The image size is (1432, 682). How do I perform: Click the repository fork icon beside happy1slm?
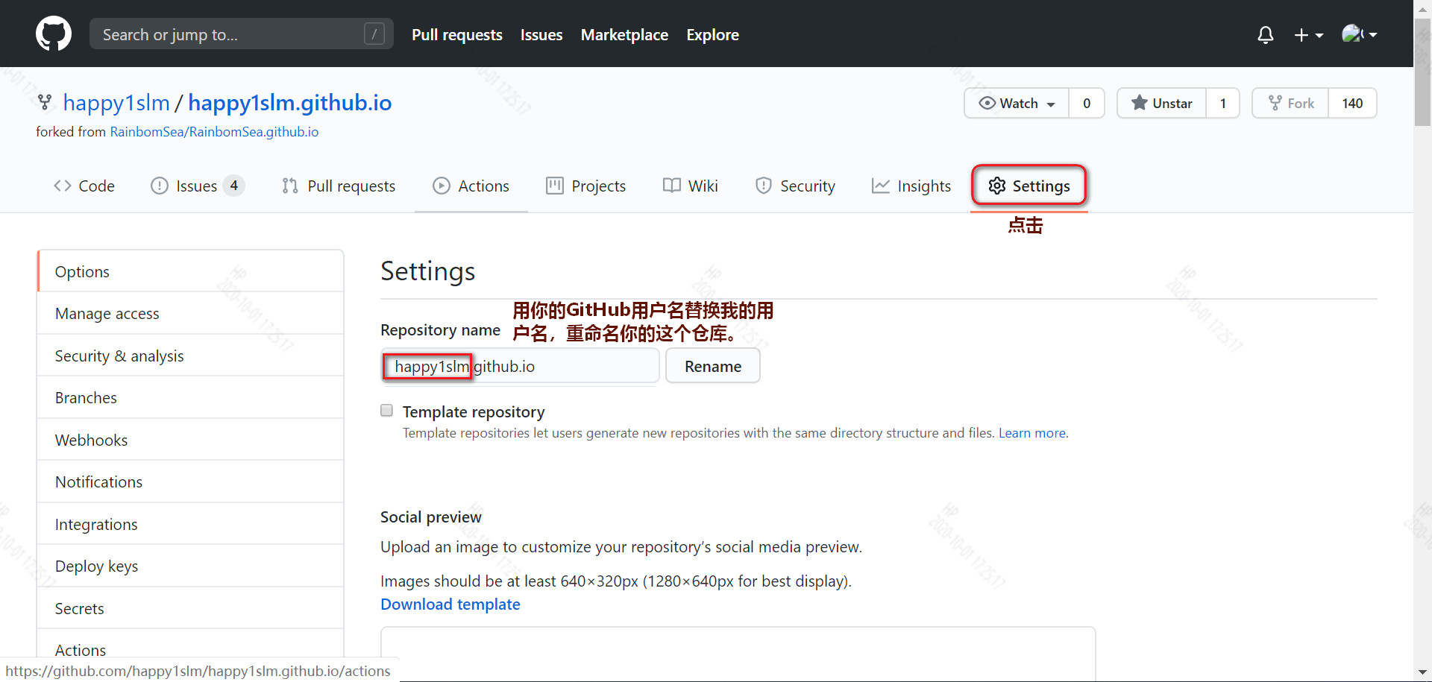(45, 102)
